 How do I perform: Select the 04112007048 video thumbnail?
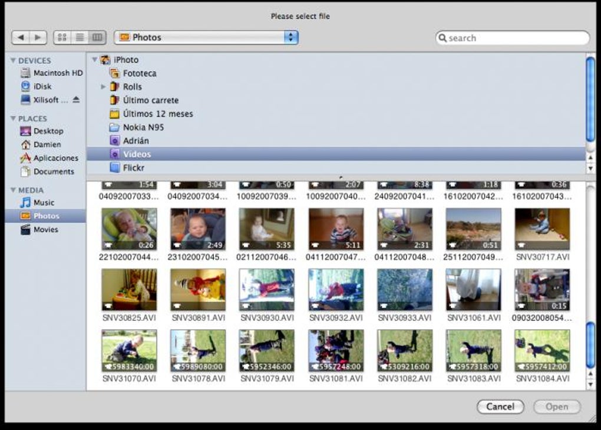point(405,229)
